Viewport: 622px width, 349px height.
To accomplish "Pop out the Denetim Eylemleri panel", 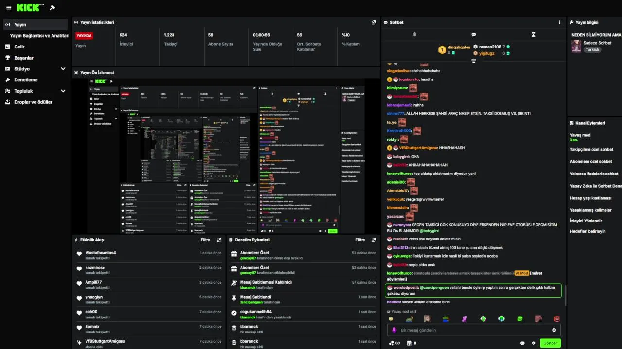I will [x=374, y=240].
